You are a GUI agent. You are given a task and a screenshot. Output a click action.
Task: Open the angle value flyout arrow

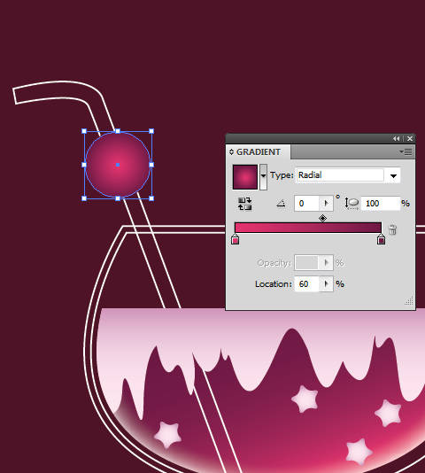pos(326,203)
